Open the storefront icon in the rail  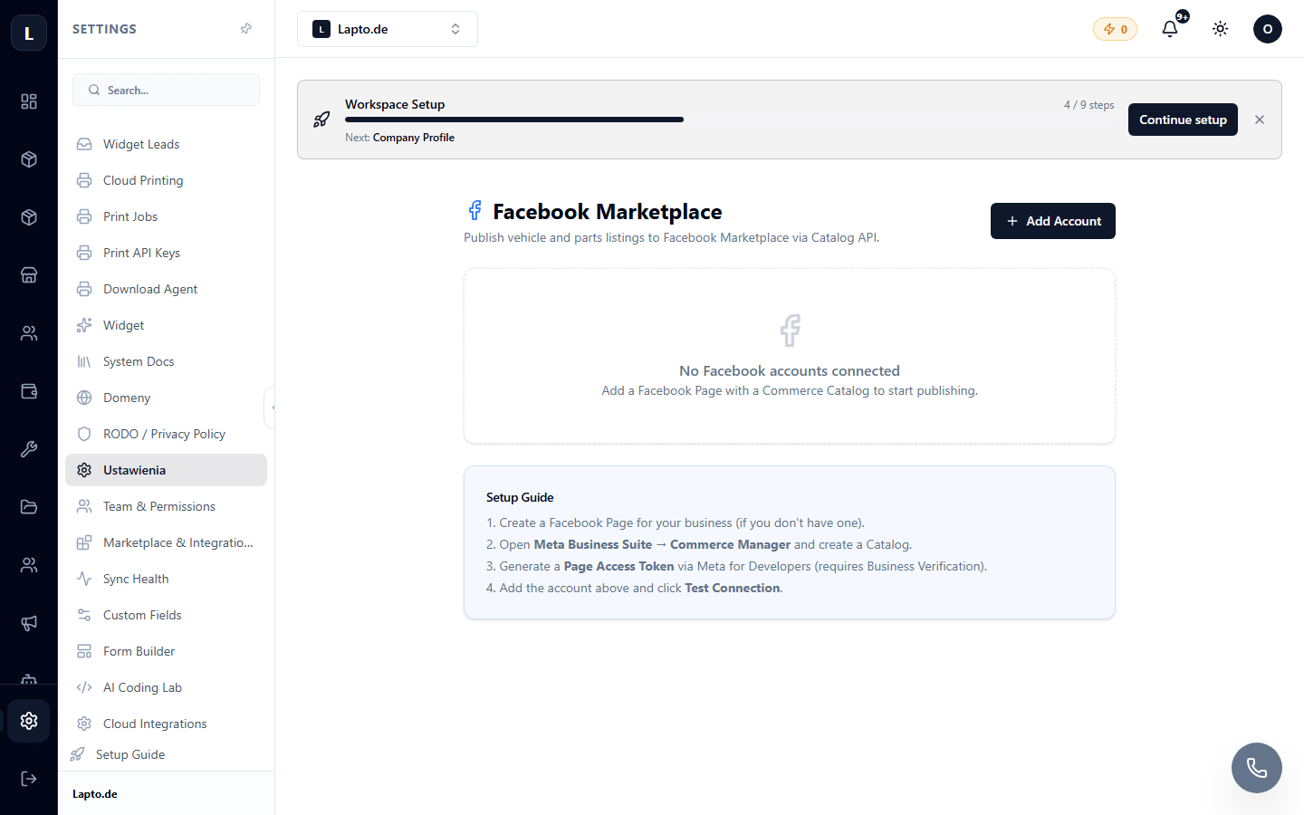[29, 275]
